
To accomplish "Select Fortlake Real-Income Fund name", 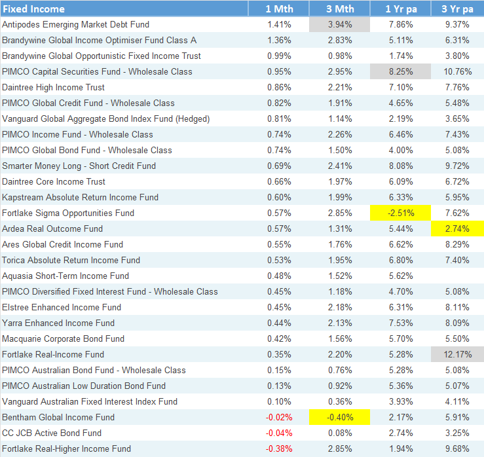I will click(x=53, y=355).
